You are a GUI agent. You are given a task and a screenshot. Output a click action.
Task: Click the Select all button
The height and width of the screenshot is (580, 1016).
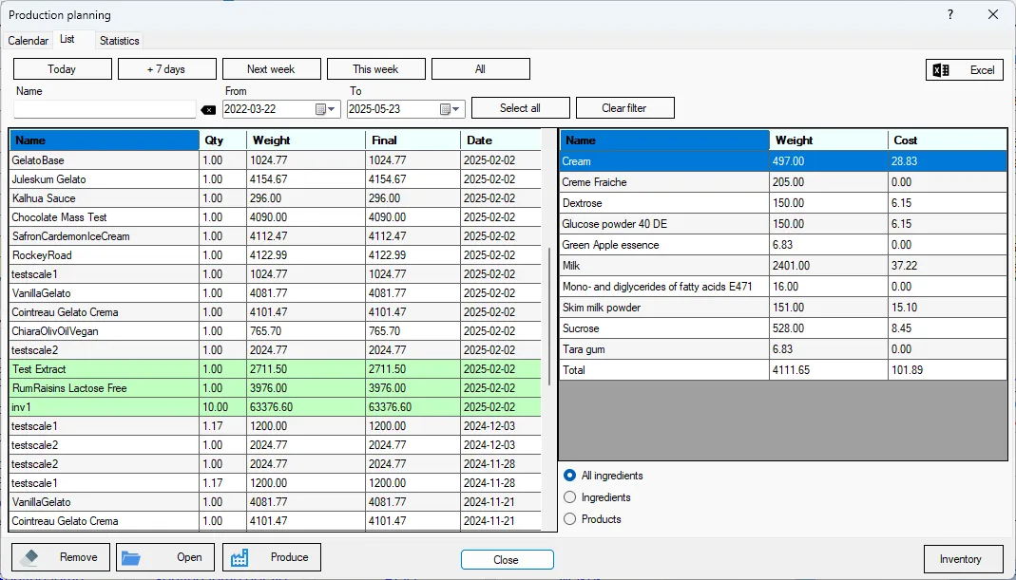[520, 108]
